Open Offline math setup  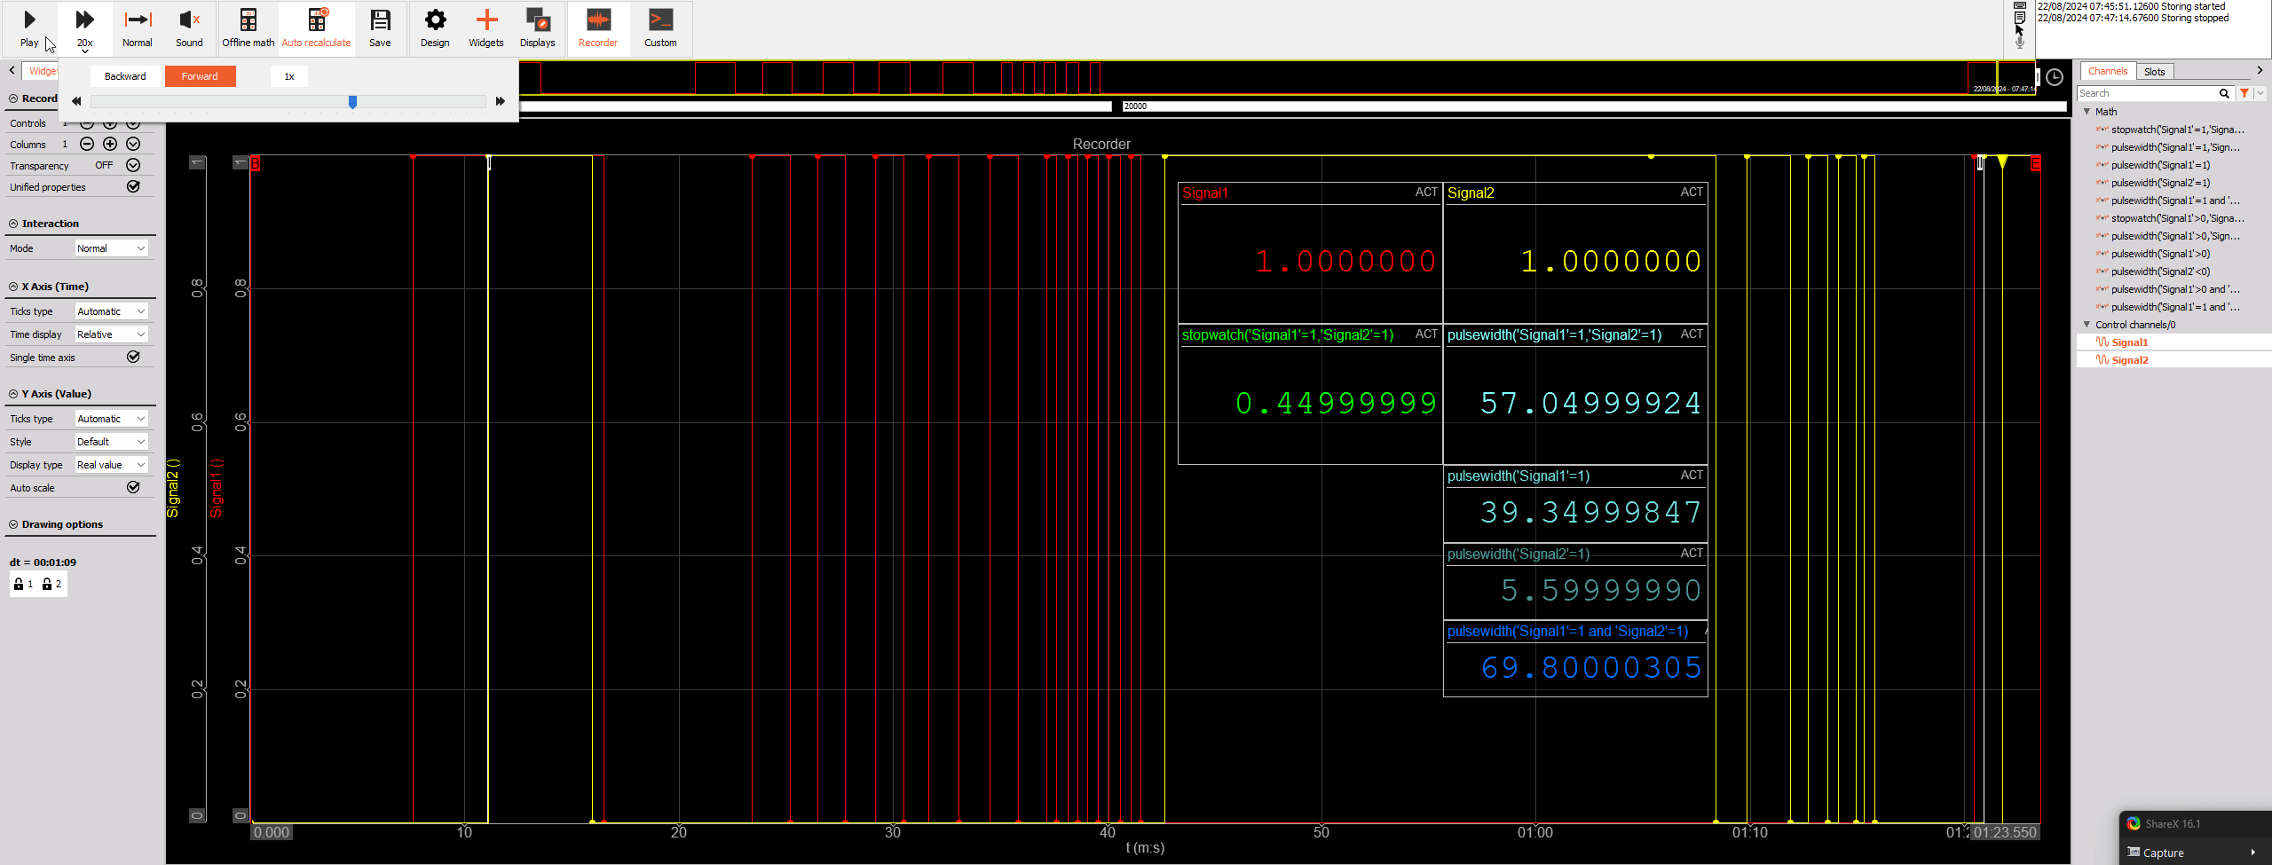click(x=248, y=28)
